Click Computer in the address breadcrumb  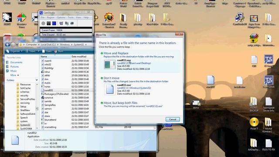click(31, 44)
